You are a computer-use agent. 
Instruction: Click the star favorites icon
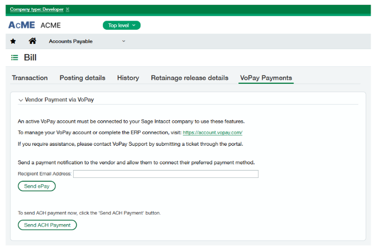(x=13, y=41)
